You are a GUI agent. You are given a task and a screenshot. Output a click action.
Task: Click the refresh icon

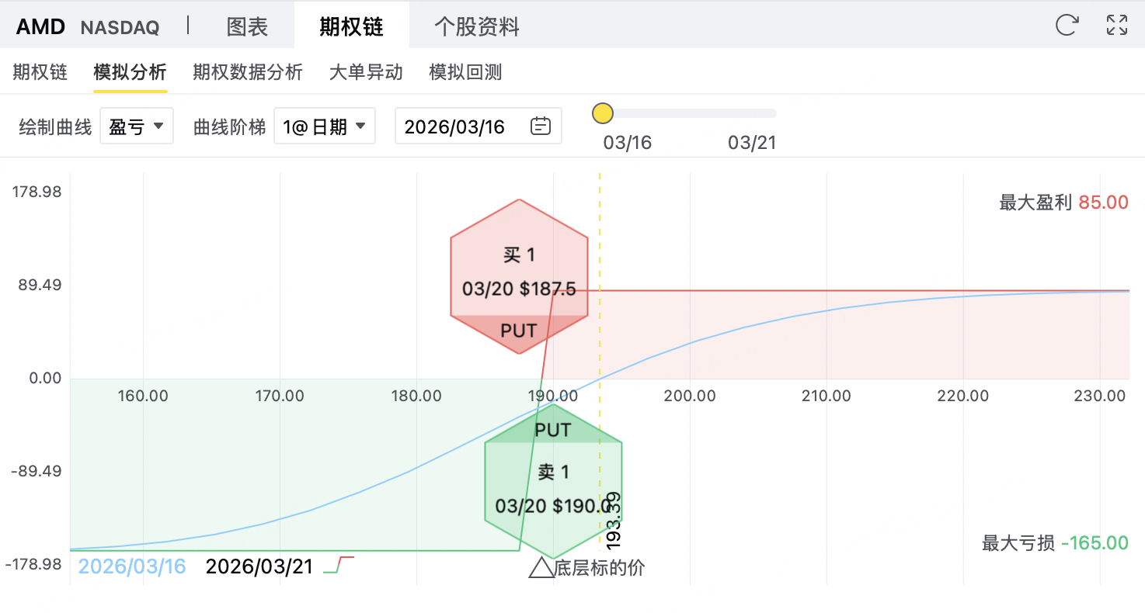pyautogui.click(x=1067, y=25)
